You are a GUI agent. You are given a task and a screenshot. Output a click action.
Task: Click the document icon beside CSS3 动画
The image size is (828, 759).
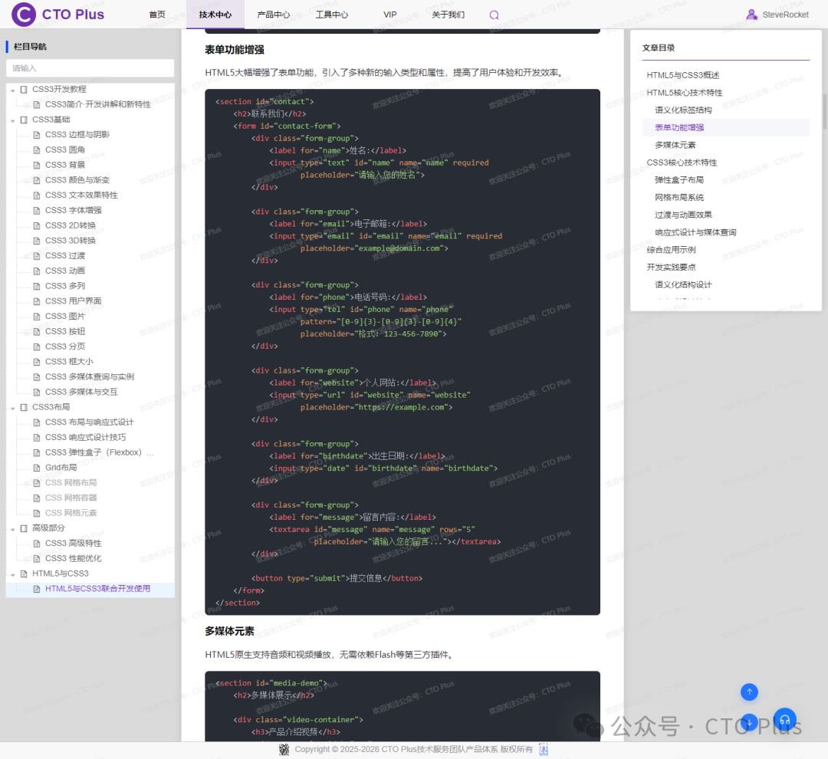(x=37, y=271)
